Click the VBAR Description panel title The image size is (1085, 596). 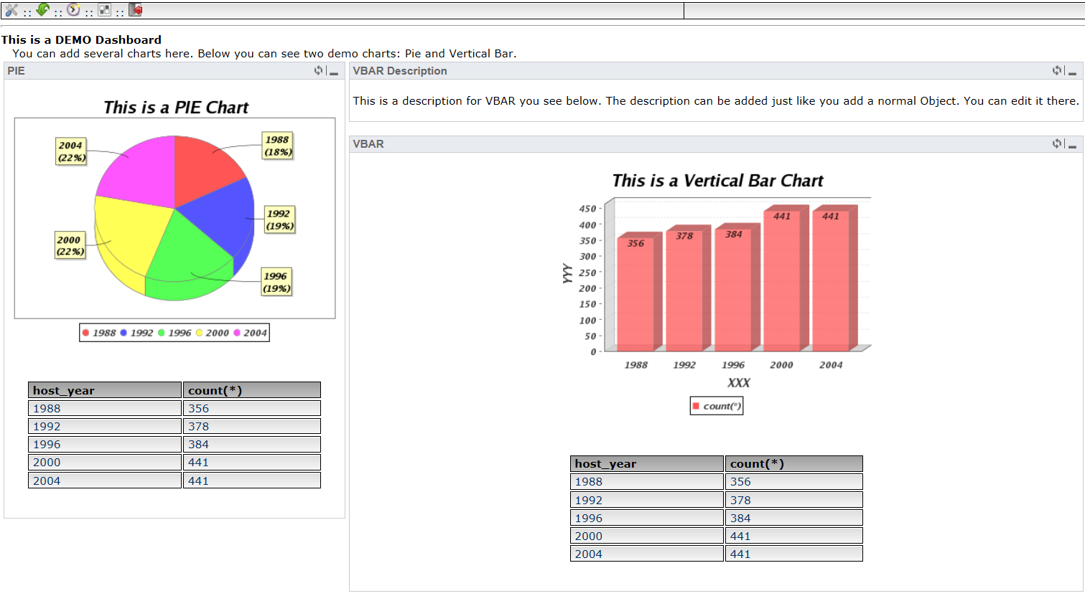pyautogui.click(x=400, y=71)
